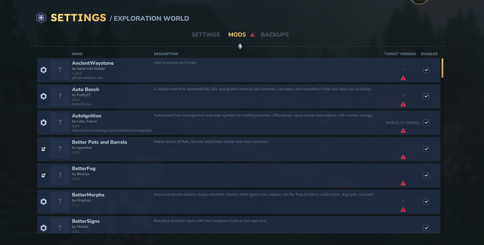Click the gear icon for AncientWaystone
Viewport: 484px width, 245px height.
click(44, 70)
